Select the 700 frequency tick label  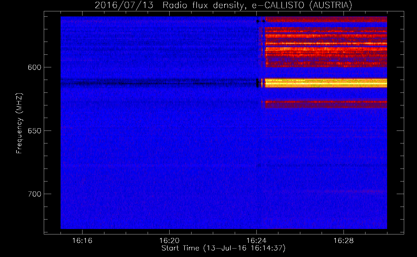35,194
